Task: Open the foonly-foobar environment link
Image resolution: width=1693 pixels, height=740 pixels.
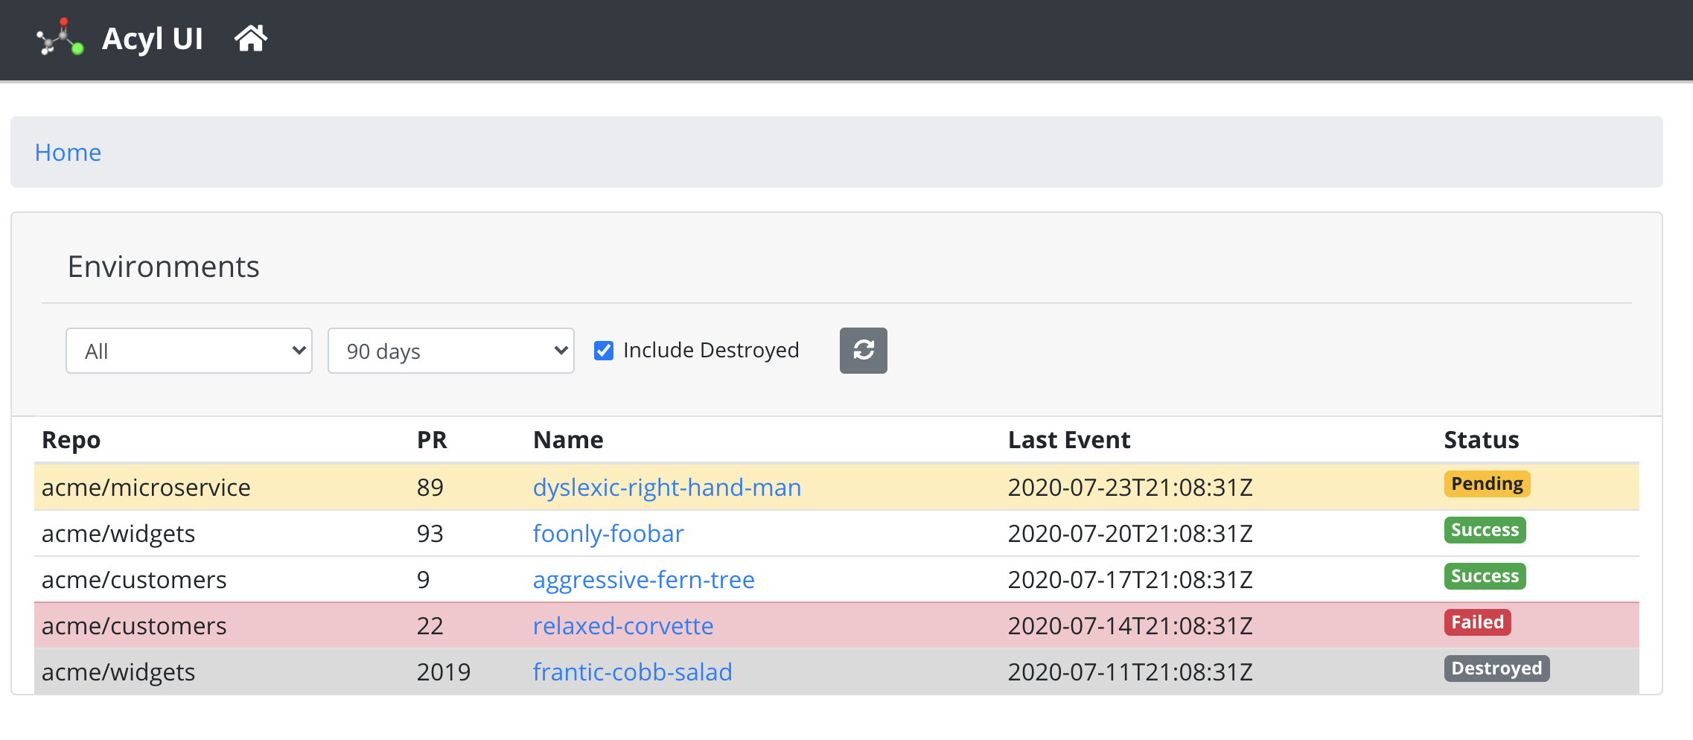Action: pyautogui.click(x=608, y=534)
